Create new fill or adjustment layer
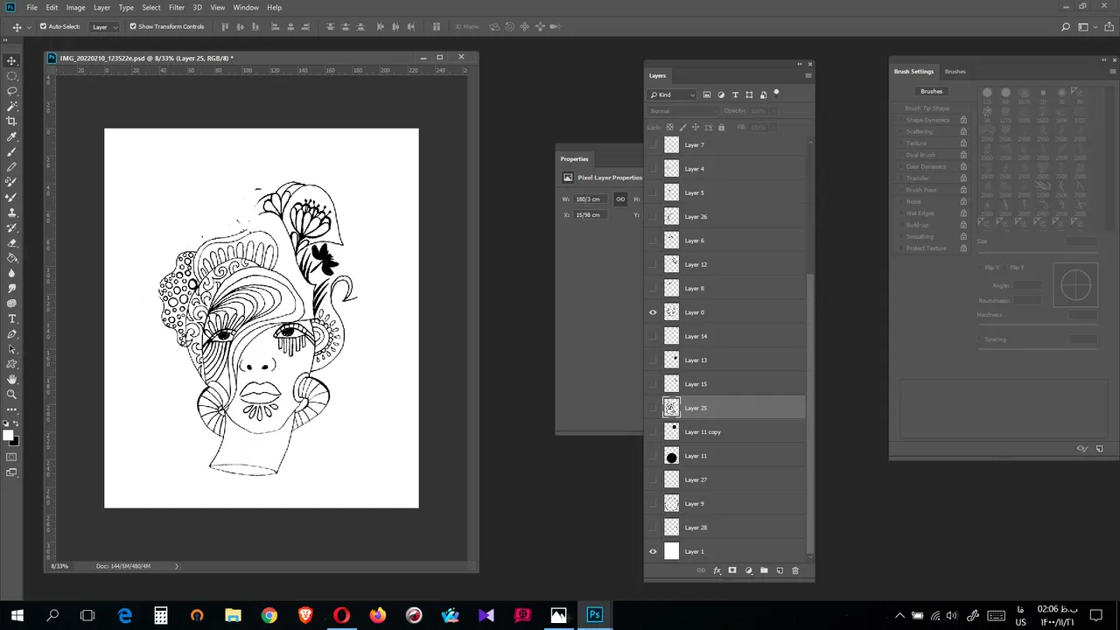 click(748, 570)
